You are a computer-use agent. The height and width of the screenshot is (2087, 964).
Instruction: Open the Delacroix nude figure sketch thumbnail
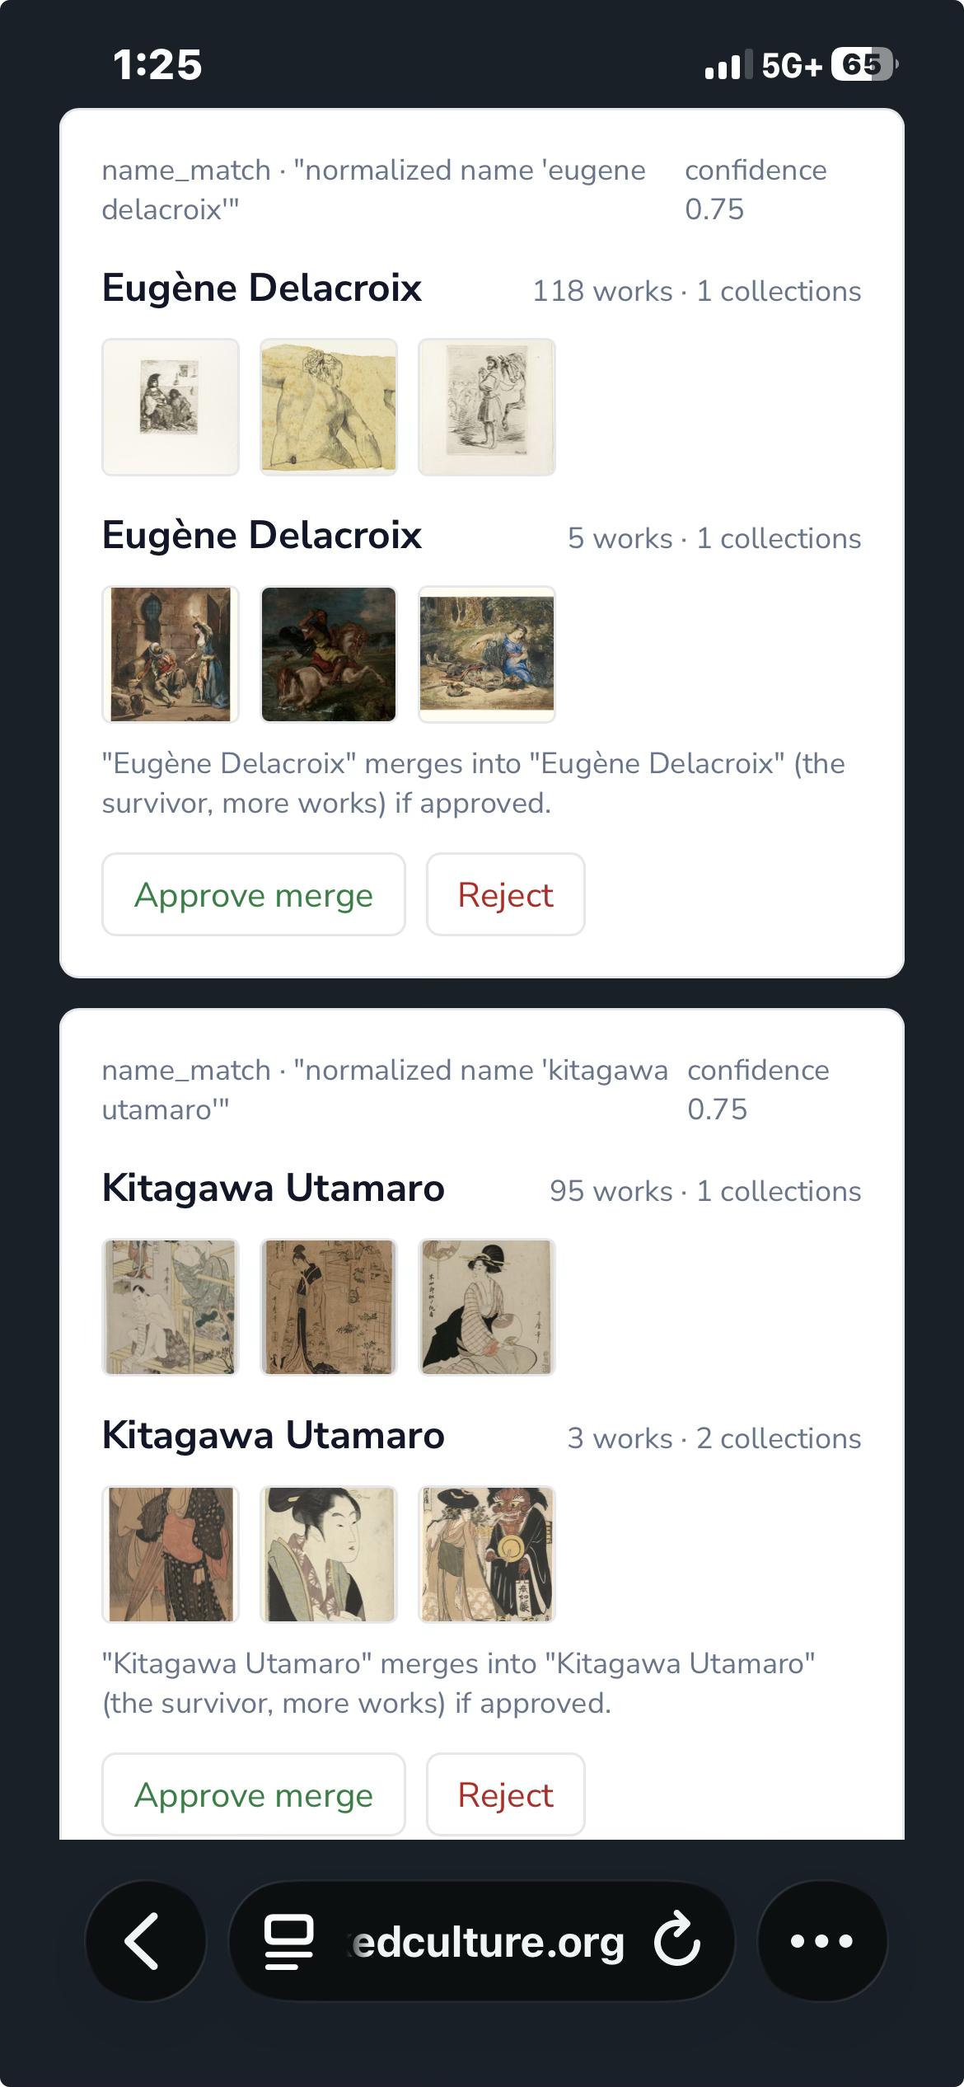(x=329, y=407)
